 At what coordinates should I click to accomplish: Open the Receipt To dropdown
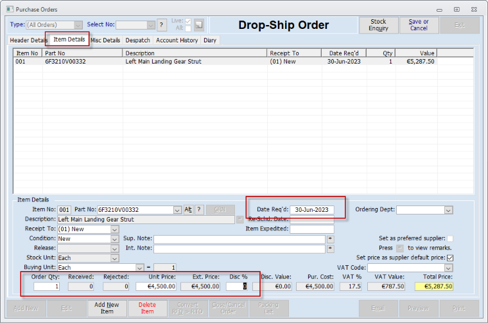pos(114,229)
